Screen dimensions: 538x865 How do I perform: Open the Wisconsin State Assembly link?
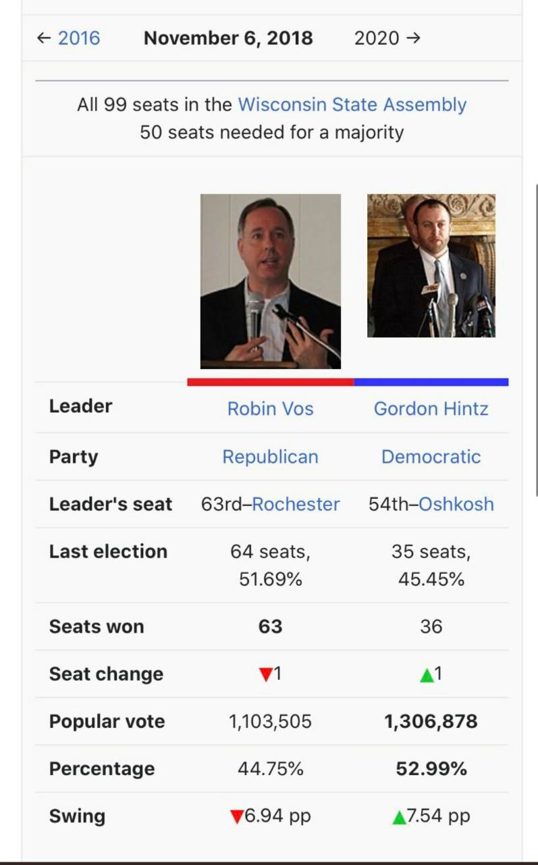coord(352,105)
